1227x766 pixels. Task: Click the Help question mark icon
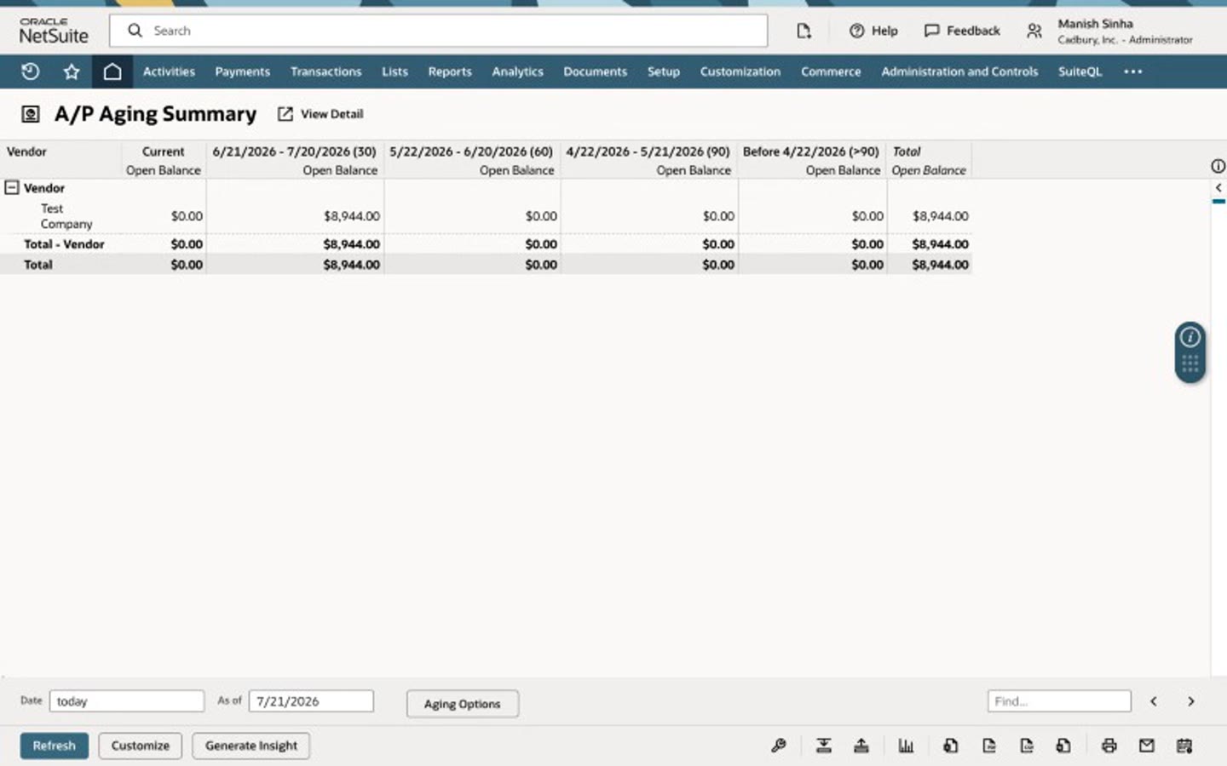pyautogui.click(x=856, y=31)
